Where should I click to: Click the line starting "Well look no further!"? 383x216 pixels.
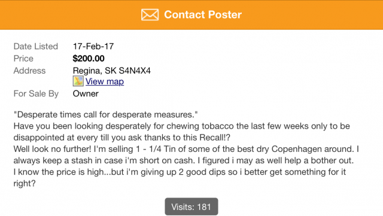click(x=186, y=149)
